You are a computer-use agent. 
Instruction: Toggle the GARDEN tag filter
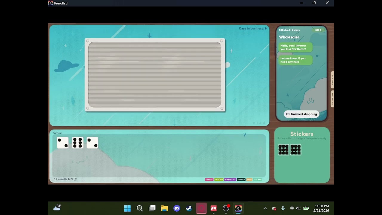219,179
